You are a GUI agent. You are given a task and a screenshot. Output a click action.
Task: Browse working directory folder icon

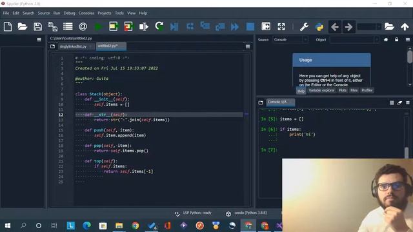(389, 26)
